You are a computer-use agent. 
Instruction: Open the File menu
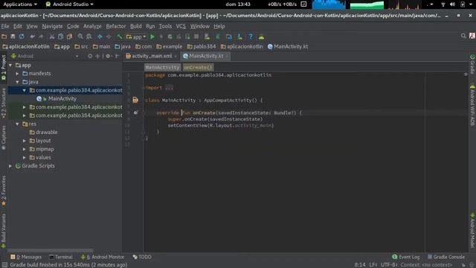pyautogui.click(x=5, y=27)
